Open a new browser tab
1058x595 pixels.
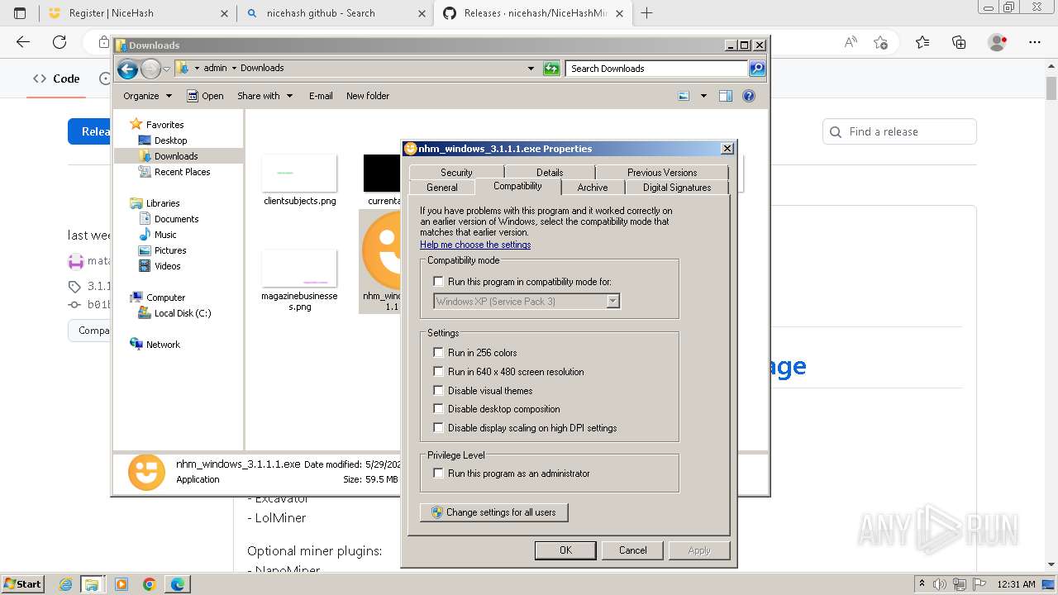tap(647, 13)
